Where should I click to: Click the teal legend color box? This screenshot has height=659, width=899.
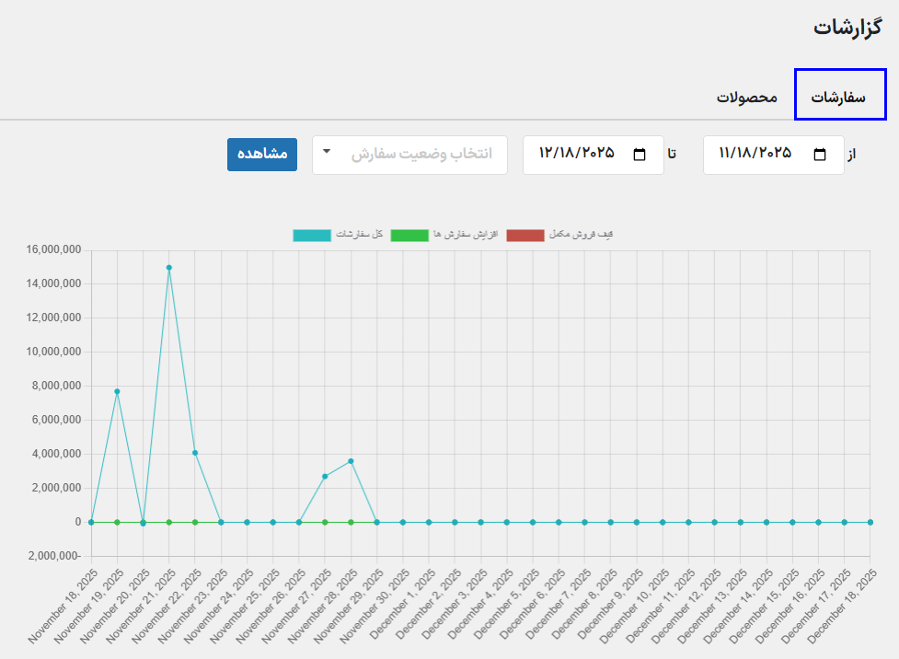[312, 236]
